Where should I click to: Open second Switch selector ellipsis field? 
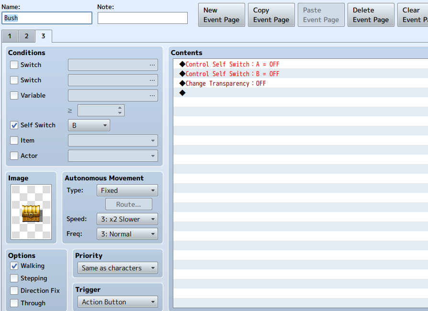coord(113,80)
